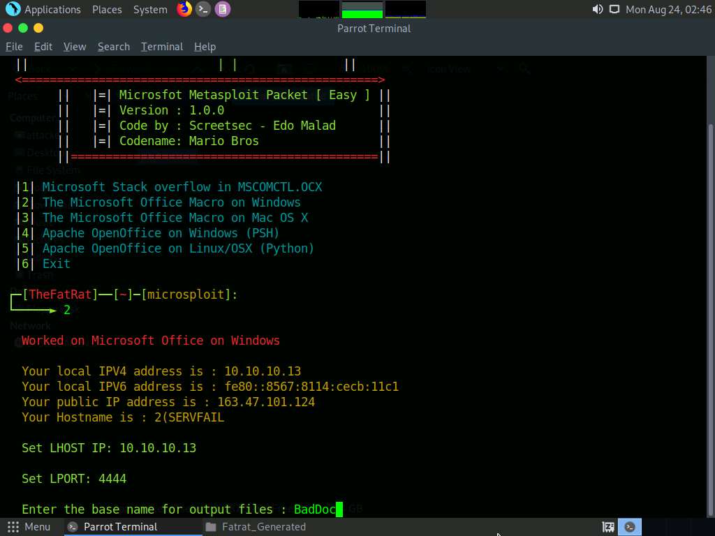Click option 'The Microsoft Office Macro on Windows'
The image size is (715, 536).
172,202
